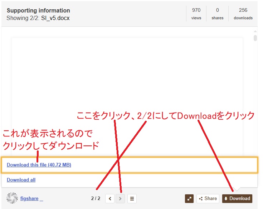
Task: Click the 'Showing 2/2:' label text
Action: point(23,18)
